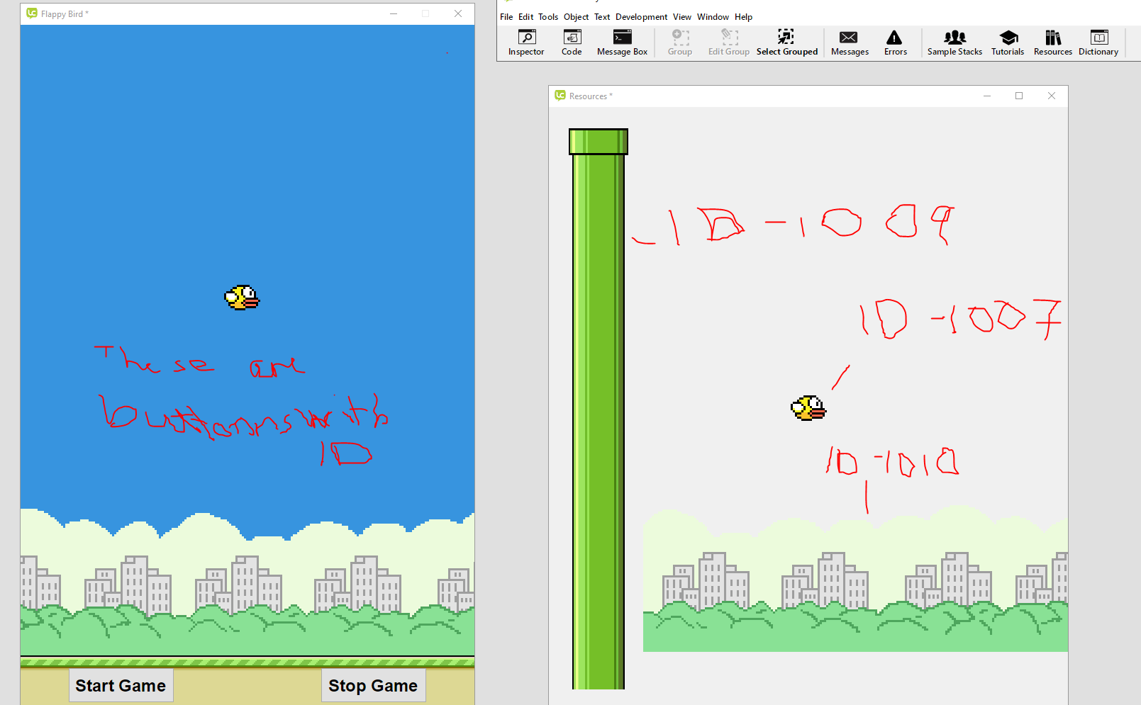This screenshot has width=1141, height=705.
Task: Open the Code editor
Action: [572, 43]
